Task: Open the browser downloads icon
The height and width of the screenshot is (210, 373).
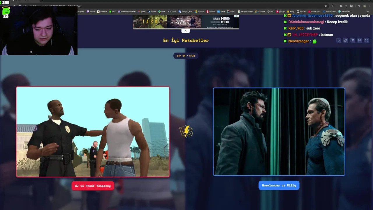Action: coord(346,6)
